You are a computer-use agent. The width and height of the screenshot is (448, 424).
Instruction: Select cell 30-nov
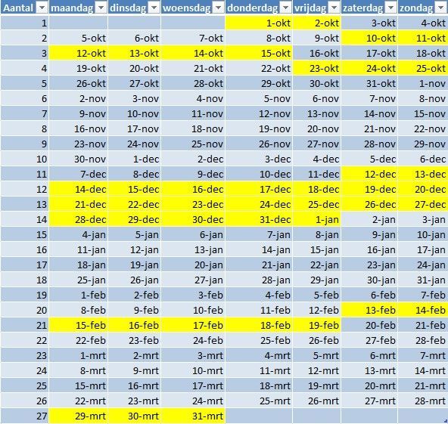(78, 159)
